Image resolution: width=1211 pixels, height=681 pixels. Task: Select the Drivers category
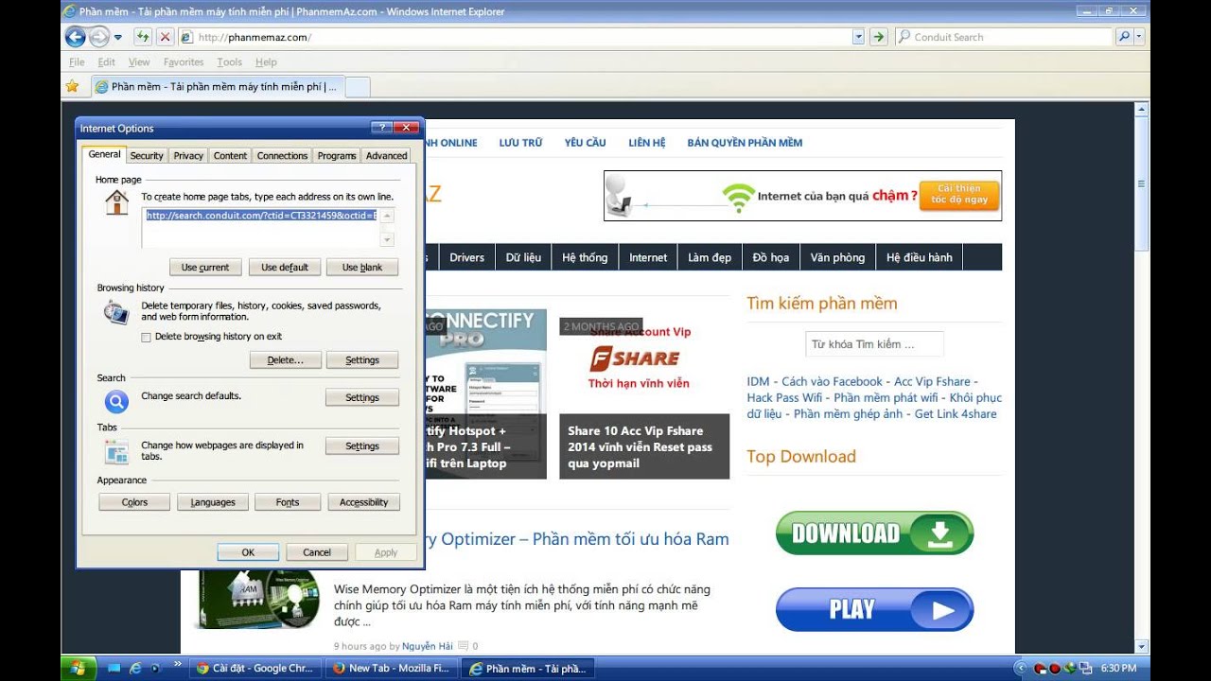466,257
